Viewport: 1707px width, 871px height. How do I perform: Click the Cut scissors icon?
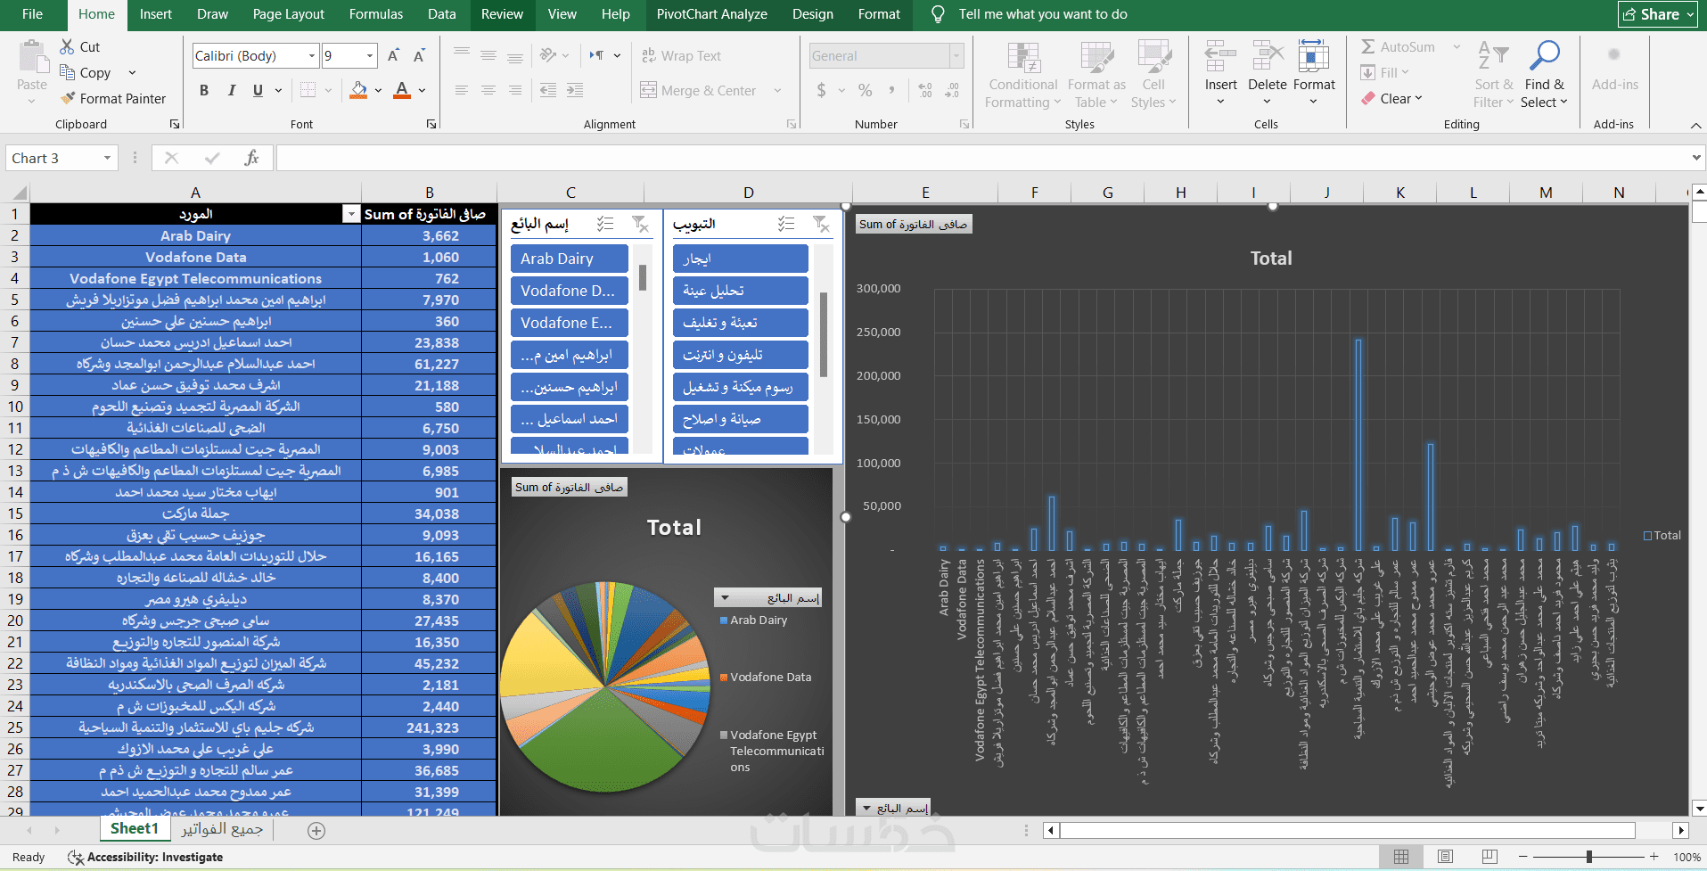pos(67,46)
